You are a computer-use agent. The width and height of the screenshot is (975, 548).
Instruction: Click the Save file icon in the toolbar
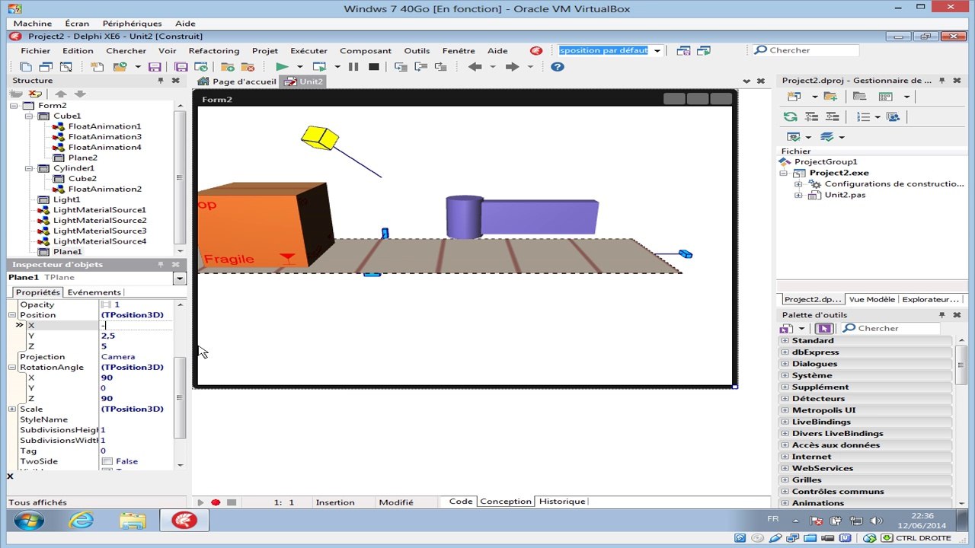tap(155, 67)
